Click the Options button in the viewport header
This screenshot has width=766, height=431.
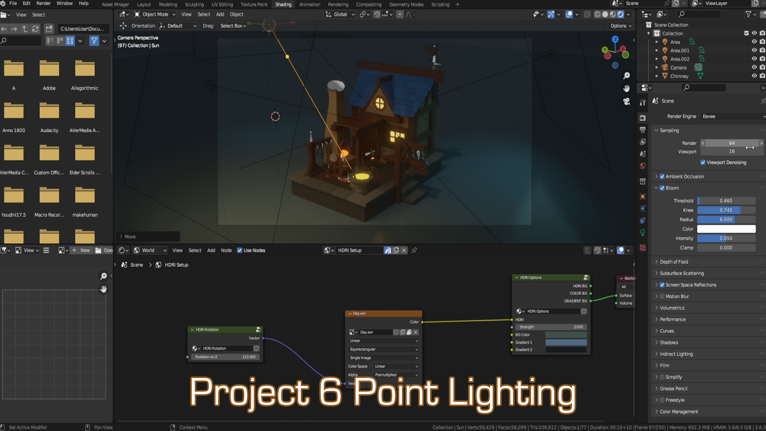click(621, 26)
